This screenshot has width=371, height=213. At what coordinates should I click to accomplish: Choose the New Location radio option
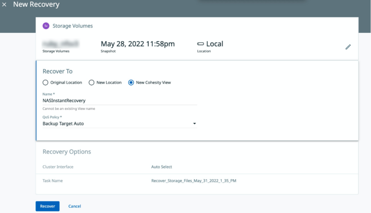click(x=92, y=83)
